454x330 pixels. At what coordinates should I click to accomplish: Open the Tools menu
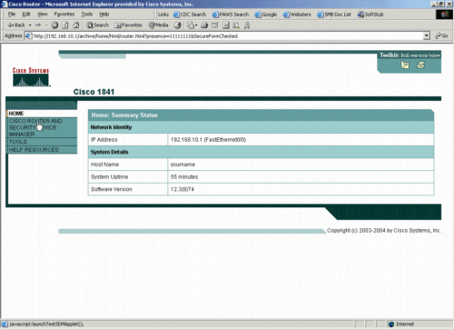click(87, 14)
